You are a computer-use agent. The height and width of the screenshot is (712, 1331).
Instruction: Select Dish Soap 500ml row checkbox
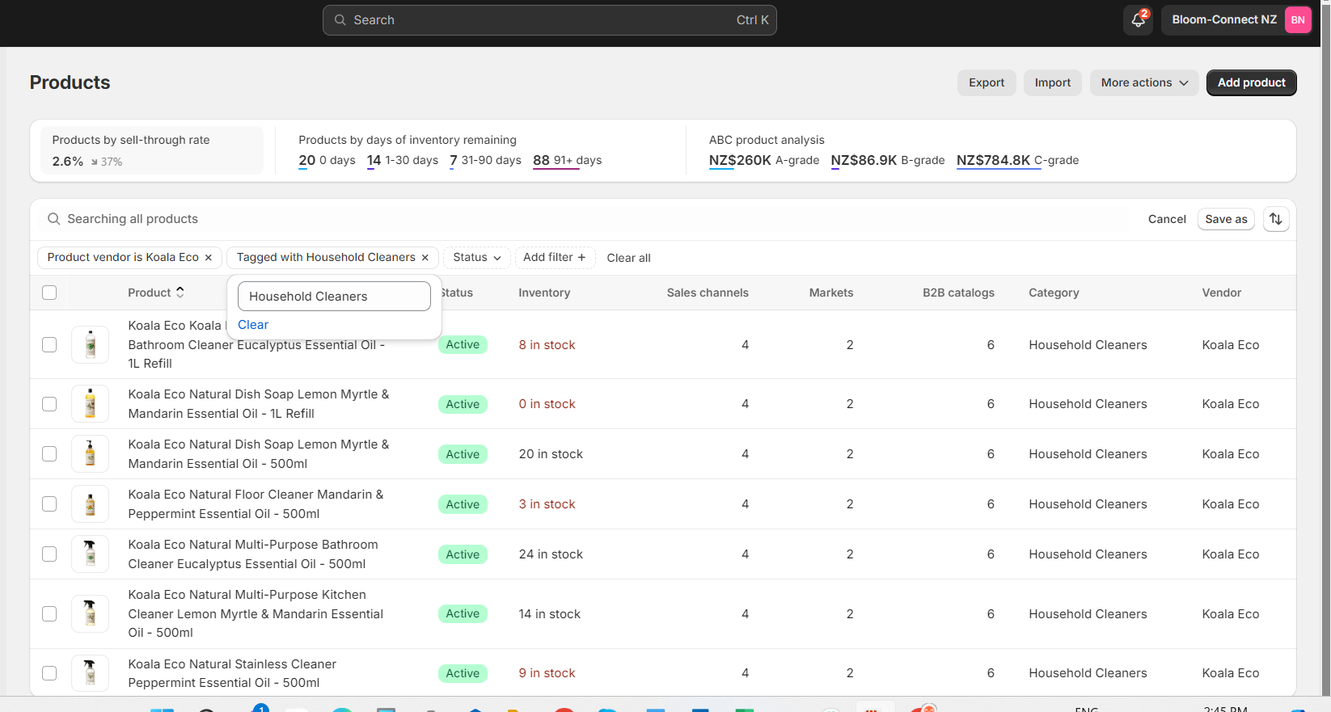click(x=49, y=454)
